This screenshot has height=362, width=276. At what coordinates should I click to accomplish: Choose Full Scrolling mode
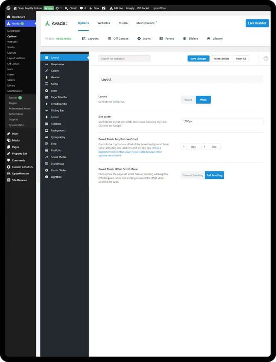(x=214, y=175)
